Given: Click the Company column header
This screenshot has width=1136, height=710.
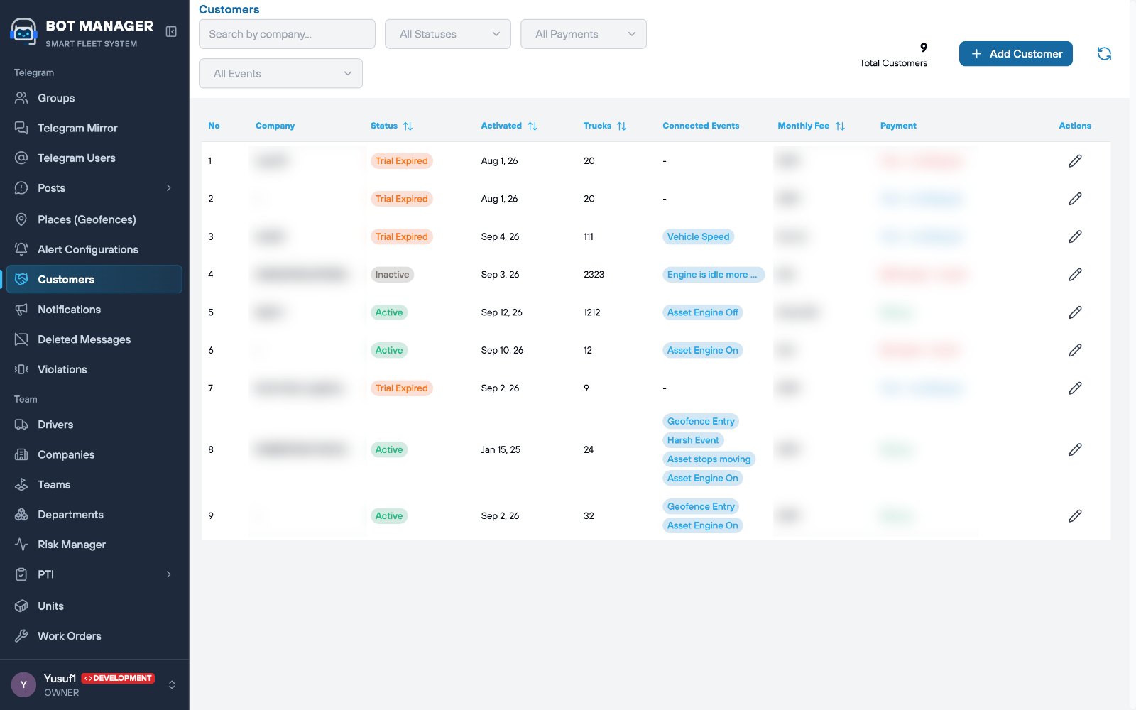Looking at the screenshot, I should click(x=275, y=126).
